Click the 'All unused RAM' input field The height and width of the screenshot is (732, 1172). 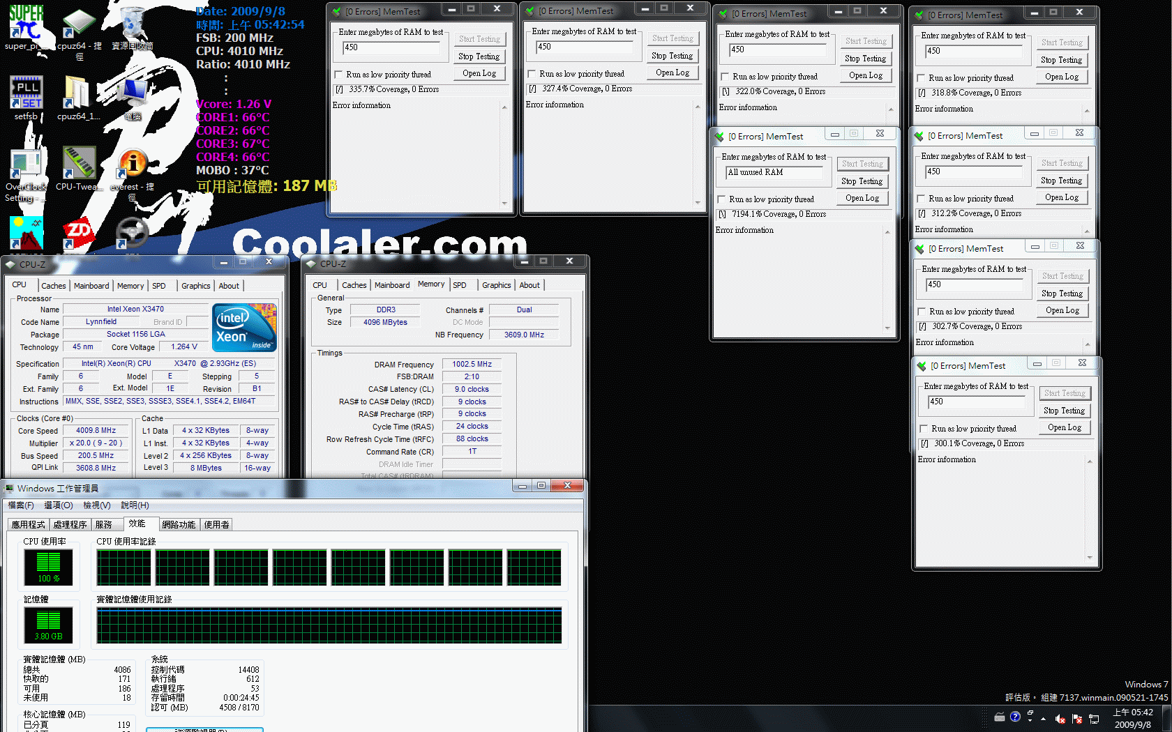[x=775, y=172]
